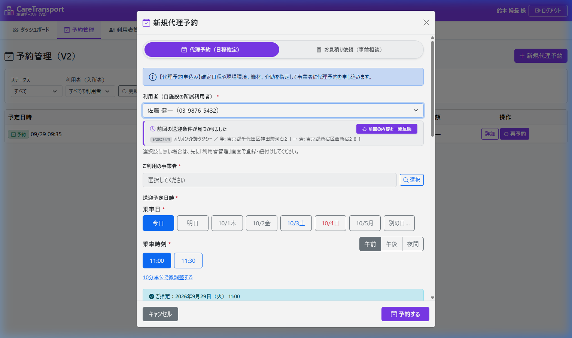Choose the 11:30 boarding time

coord(188,261)
